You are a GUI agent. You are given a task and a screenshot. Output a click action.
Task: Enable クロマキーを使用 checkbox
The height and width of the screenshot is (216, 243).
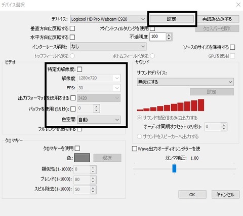click(77, 149)
